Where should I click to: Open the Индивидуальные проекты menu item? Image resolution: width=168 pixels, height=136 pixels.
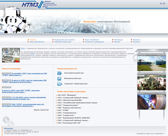tap(64, 40)
